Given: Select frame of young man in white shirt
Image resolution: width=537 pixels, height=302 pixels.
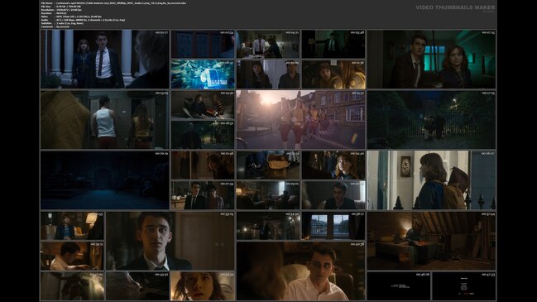Looking at the screenshot, I should [300, 271].
